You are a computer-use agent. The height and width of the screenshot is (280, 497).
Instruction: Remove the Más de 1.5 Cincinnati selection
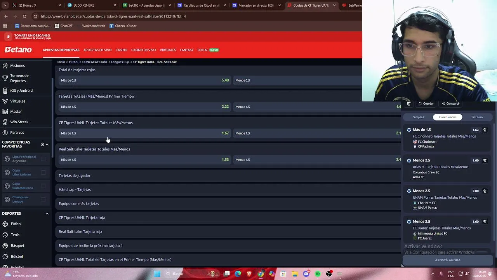pyautogui.click(x=485, y=130)
